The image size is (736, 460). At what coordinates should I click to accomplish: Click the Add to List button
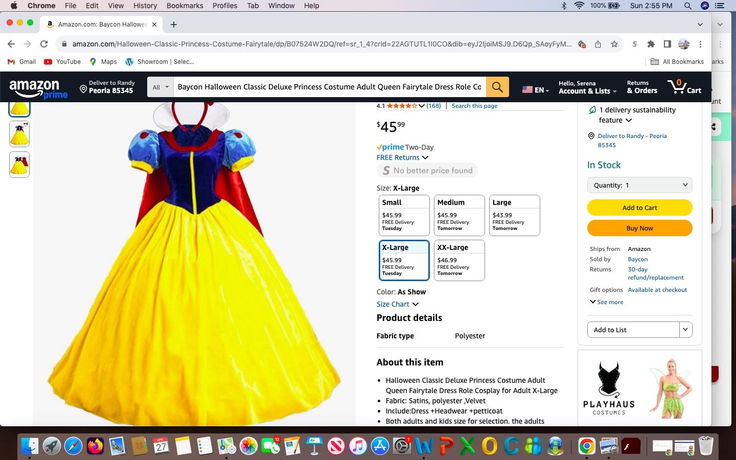[x=633, y=330]
